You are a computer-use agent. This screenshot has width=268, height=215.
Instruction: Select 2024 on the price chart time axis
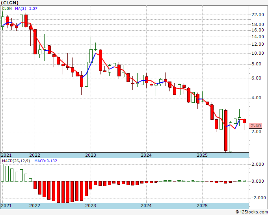pos(146,155)
